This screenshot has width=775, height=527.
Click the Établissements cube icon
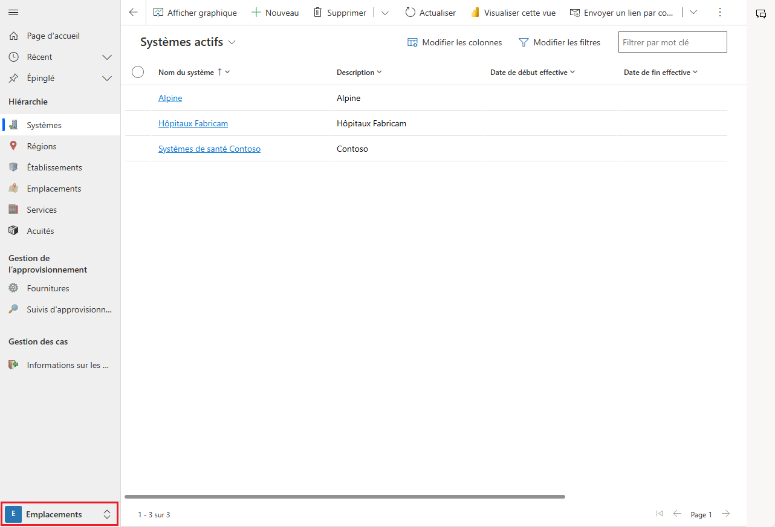[x=14, y=167]
